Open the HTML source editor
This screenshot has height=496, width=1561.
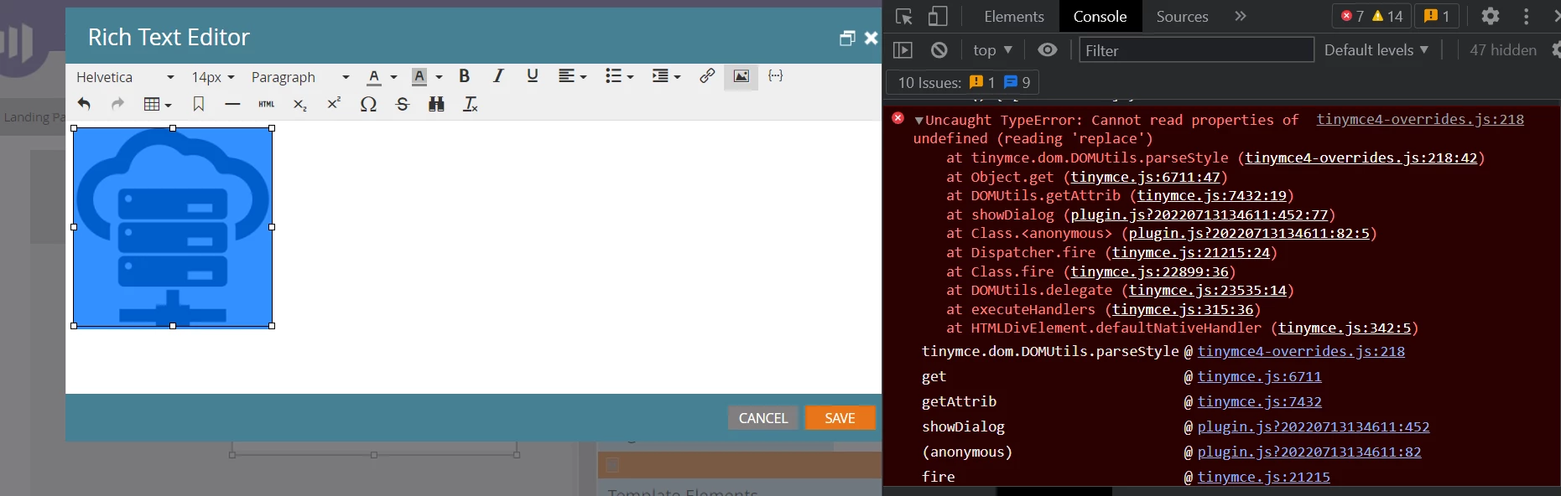[x=267, y=104]
